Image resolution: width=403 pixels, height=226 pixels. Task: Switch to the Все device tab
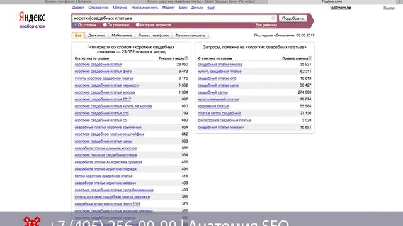(x=78, y=35)
